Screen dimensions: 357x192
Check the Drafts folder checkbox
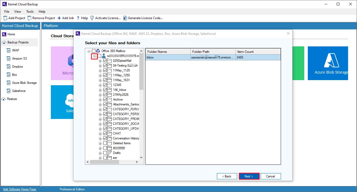point(105,153)
